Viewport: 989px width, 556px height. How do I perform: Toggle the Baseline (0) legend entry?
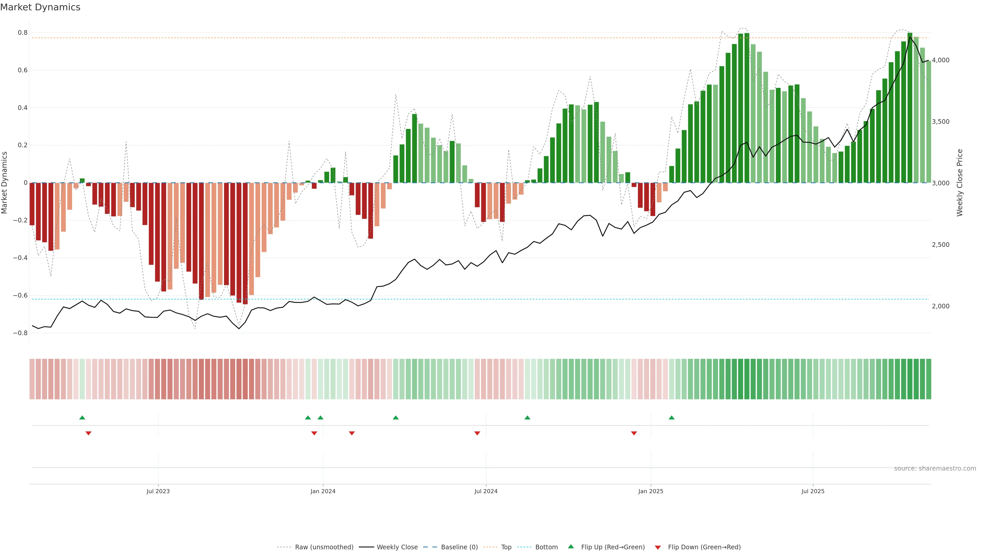459,547
